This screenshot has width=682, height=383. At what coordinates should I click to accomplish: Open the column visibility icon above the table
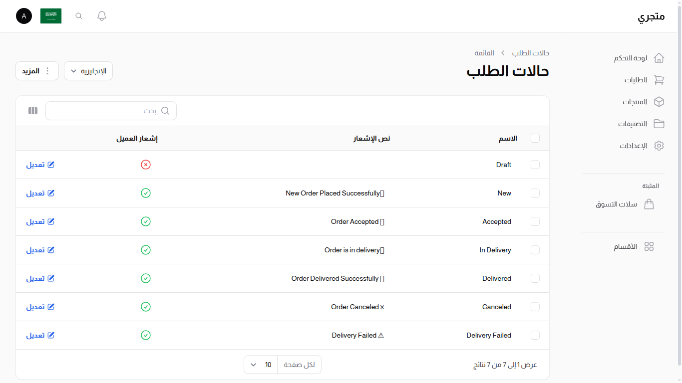pos(32,110)
